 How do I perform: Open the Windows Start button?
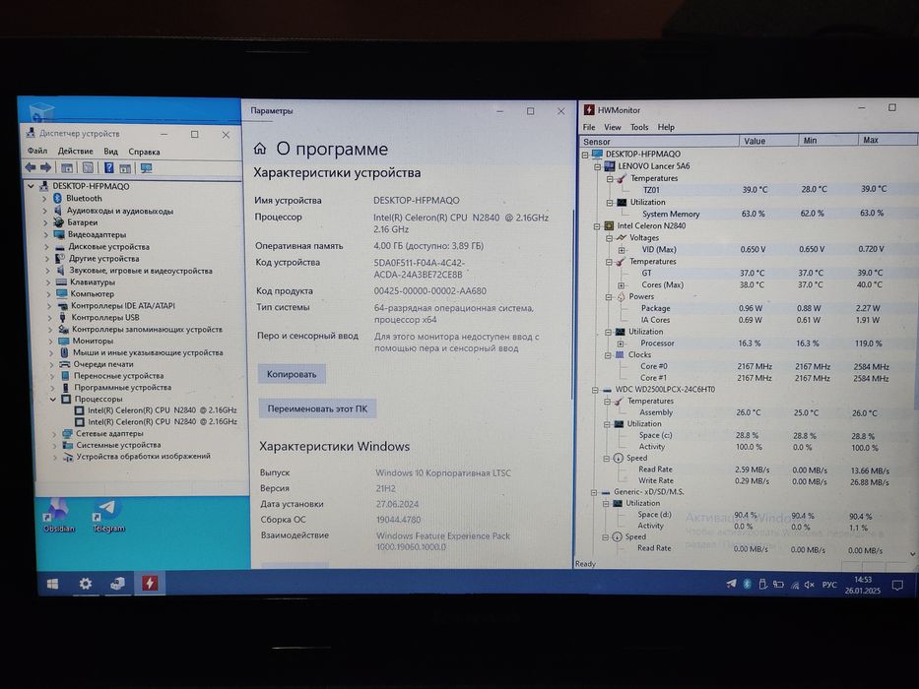(52, 584)
